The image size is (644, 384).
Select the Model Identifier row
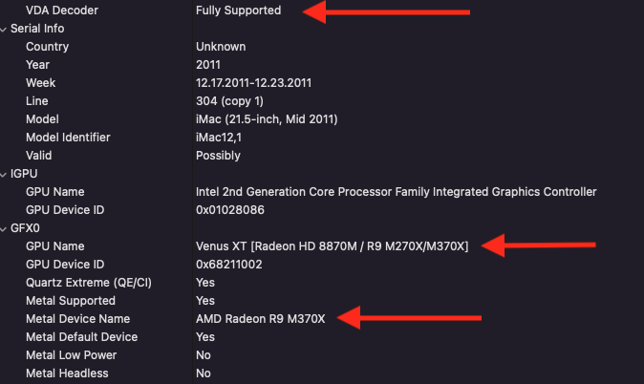point(68,138)
